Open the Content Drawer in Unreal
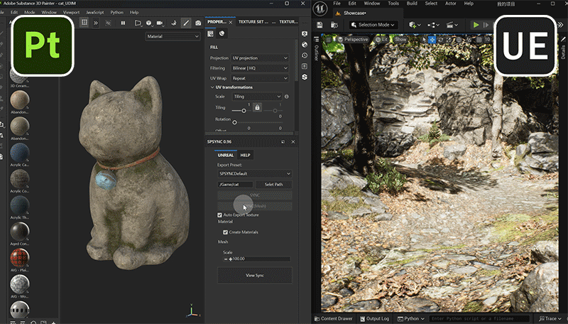 (x=334, y=318)
